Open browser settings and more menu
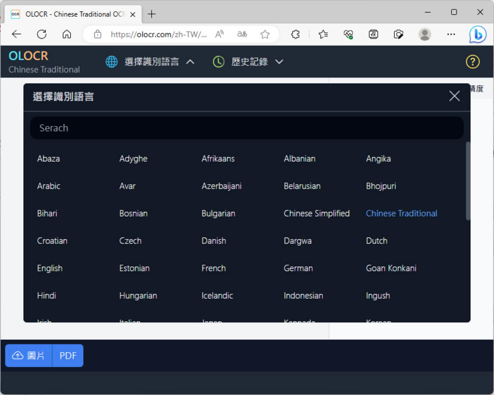The width and height of the screenshot is (494, 395). click(451, 35)
